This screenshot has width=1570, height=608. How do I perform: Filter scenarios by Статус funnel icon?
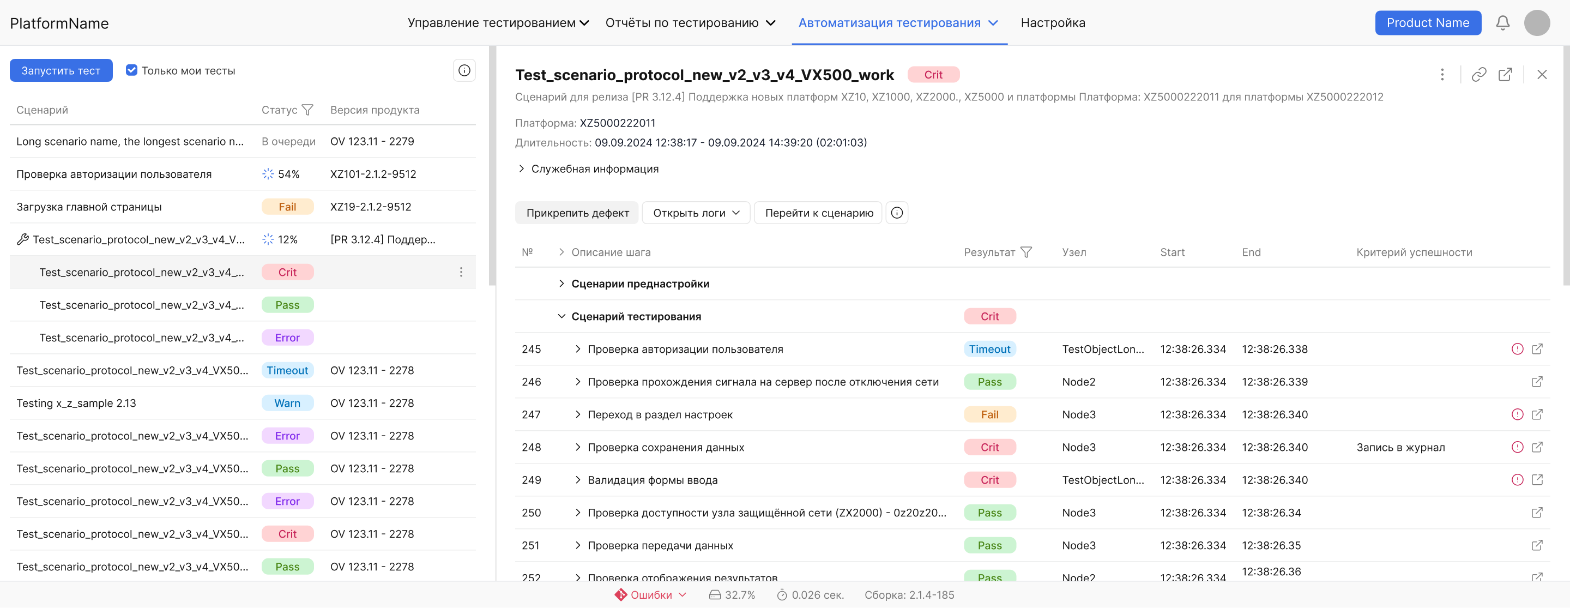[x=307, y=110]
